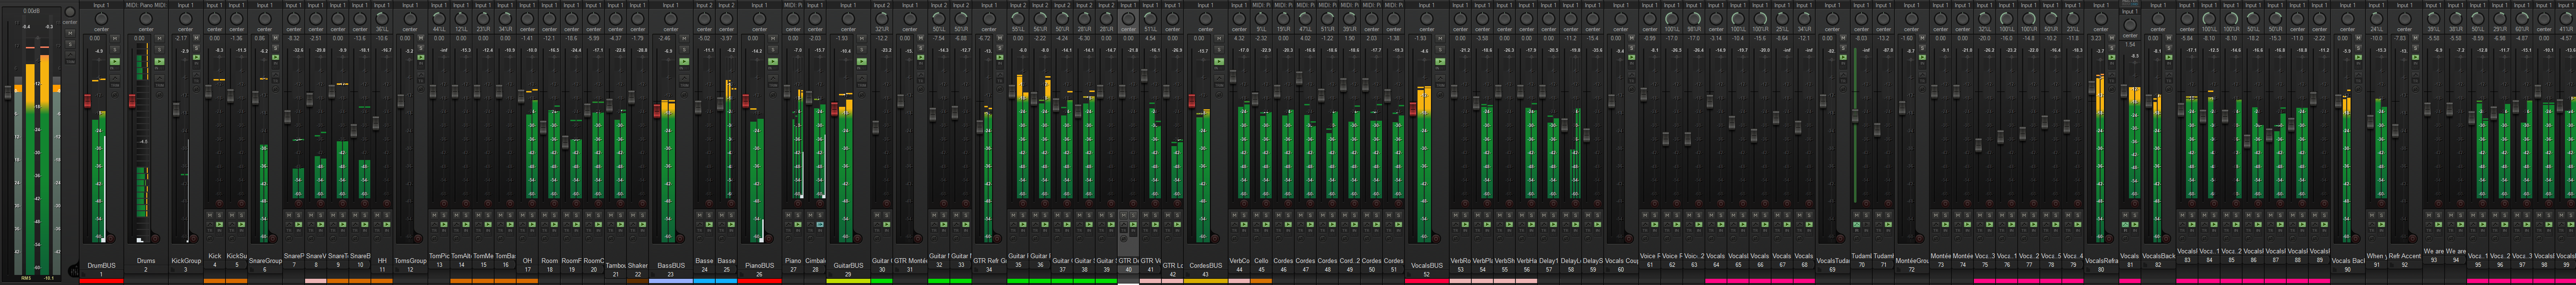Arm SnareGroup track for recording
Viewport: 2576px width, 285px height.
click(273, 239)
